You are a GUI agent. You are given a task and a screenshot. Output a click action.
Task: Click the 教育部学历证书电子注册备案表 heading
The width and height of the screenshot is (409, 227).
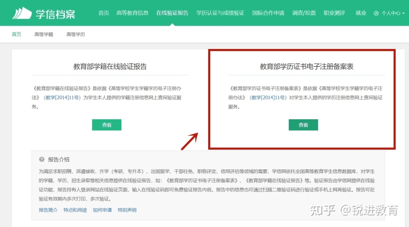306,67
